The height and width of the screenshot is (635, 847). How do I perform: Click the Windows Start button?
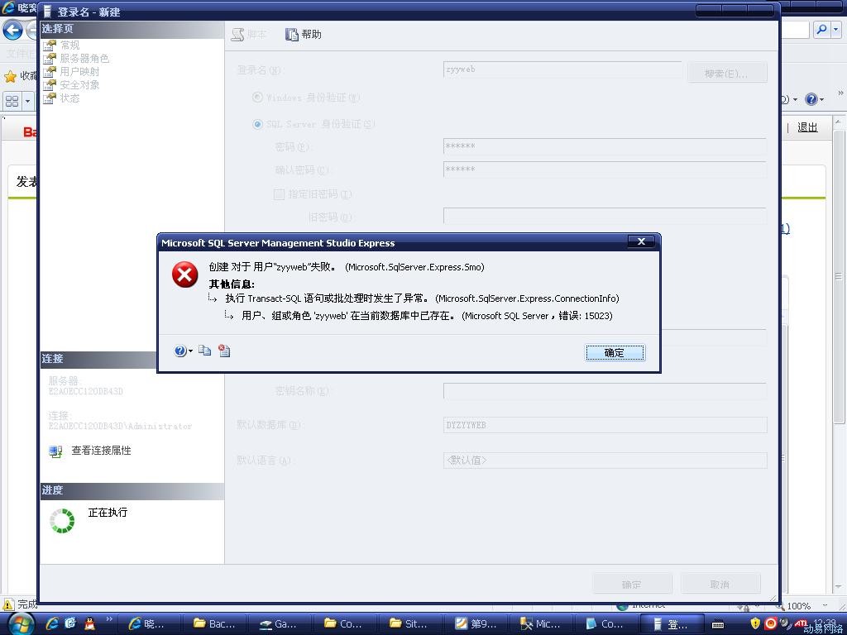20,623
